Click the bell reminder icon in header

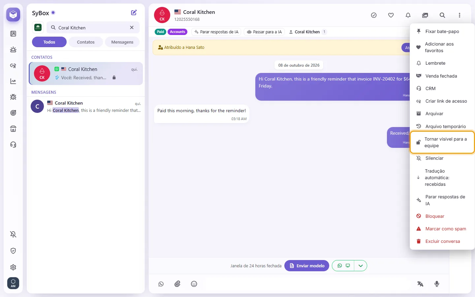(408, 15)
